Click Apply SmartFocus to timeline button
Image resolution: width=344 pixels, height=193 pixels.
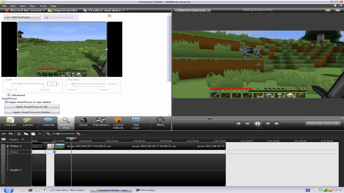coord(32,112)
